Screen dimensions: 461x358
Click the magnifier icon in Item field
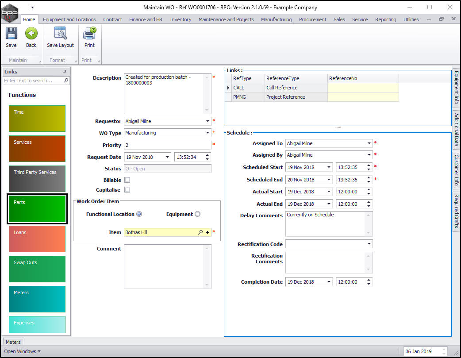200,232
